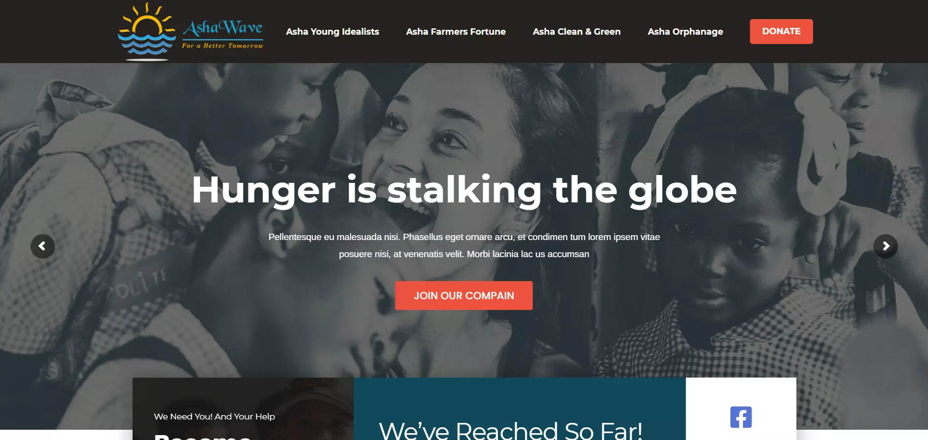Click the partially visible 'Become' heading

(x=203, y=437)
